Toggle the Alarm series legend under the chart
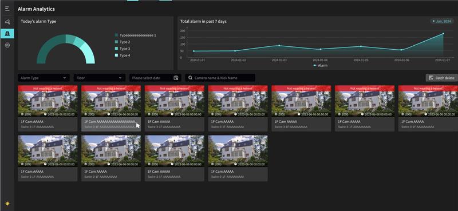This screenshot has width=458, height=211. pyautogui.click(x=320, y=66)
